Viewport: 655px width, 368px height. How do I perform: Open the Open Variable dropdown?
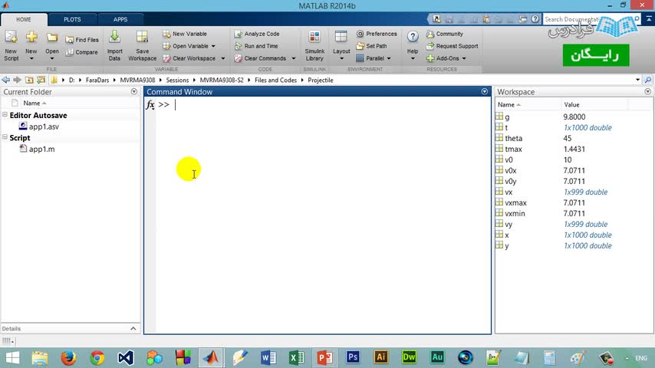(x=189, y=46)
